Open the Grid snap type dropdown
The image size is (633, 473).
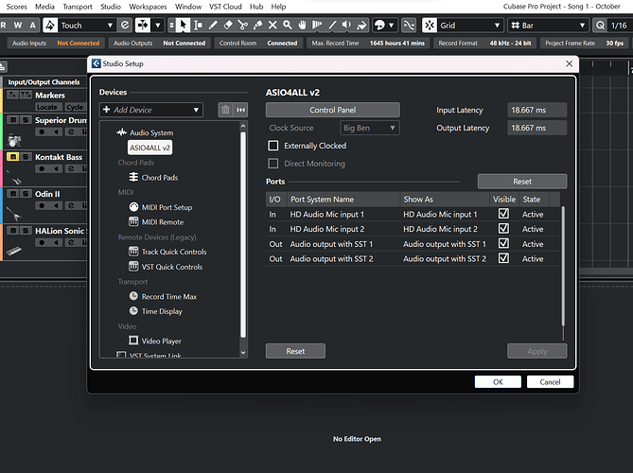[470, 25]
